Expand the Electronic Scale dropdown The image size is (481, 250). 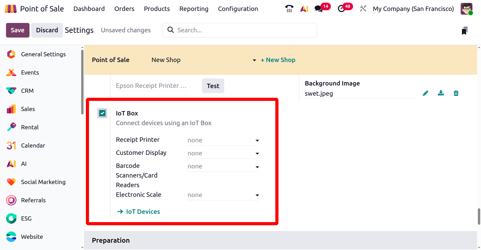(x=223, y=195)
